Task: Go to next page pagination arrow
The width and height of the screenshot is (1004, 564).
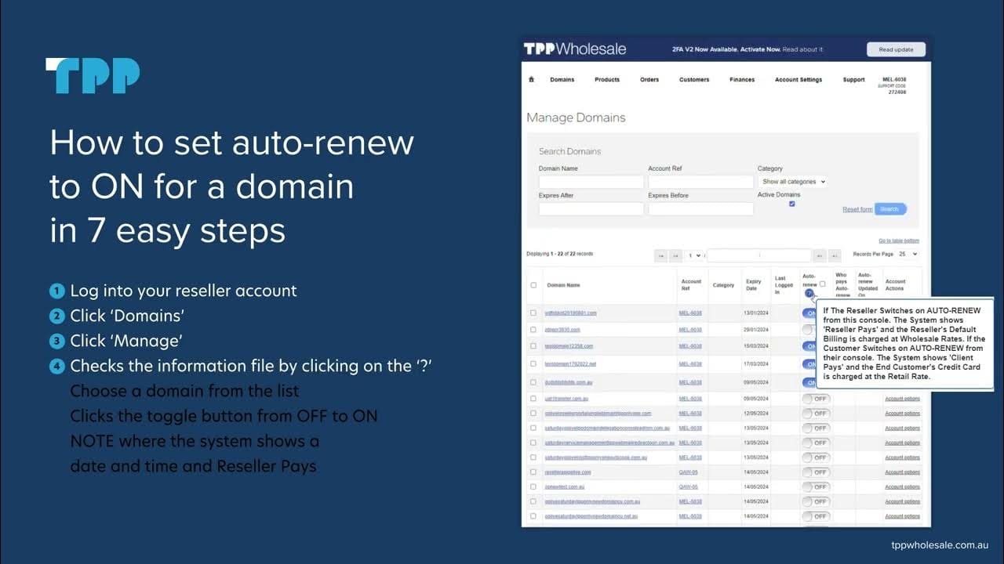Action: coord(820,255)
